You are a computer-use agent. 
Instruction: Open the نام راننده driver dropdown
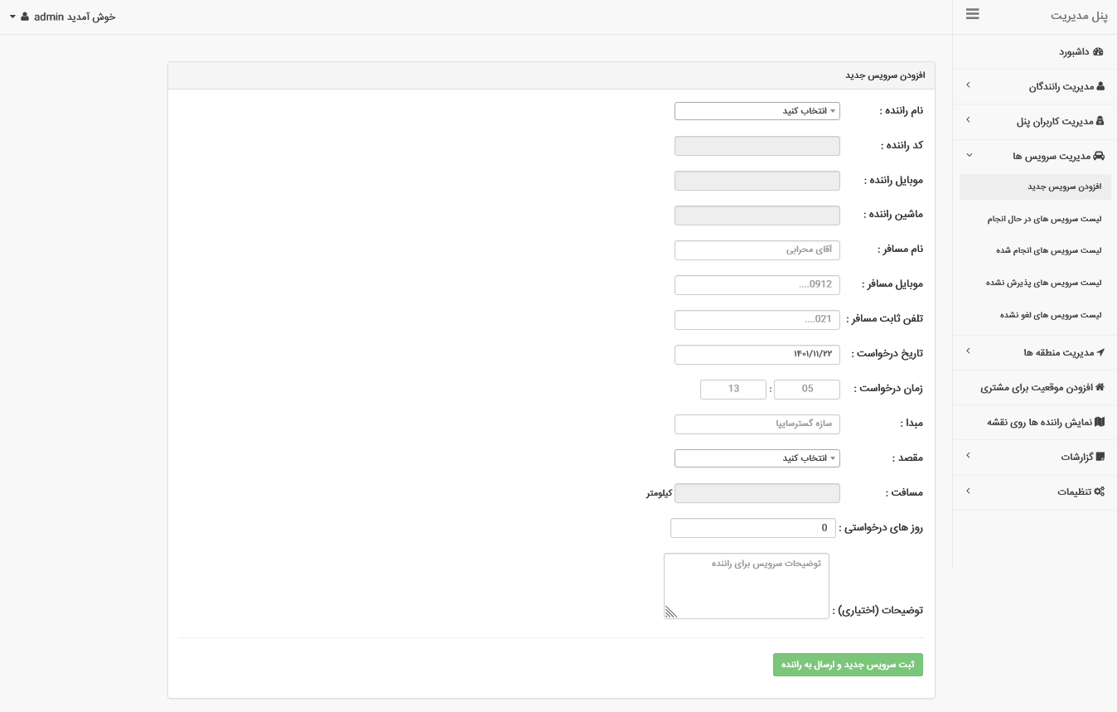click(x=757, y=111)
